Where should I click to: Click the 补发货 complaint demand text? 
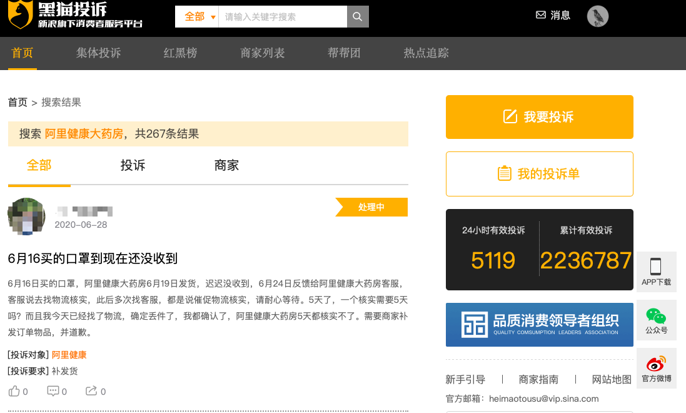coord(65,371)
